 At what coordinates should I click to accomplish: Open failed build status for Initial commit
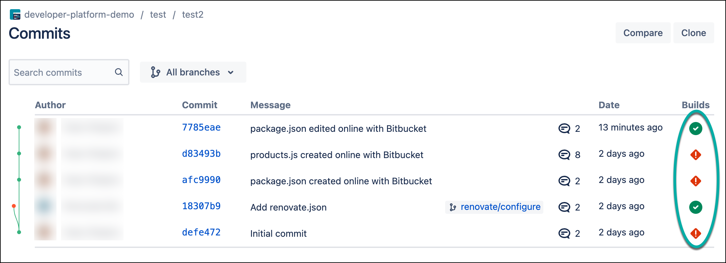pos(695,233)
